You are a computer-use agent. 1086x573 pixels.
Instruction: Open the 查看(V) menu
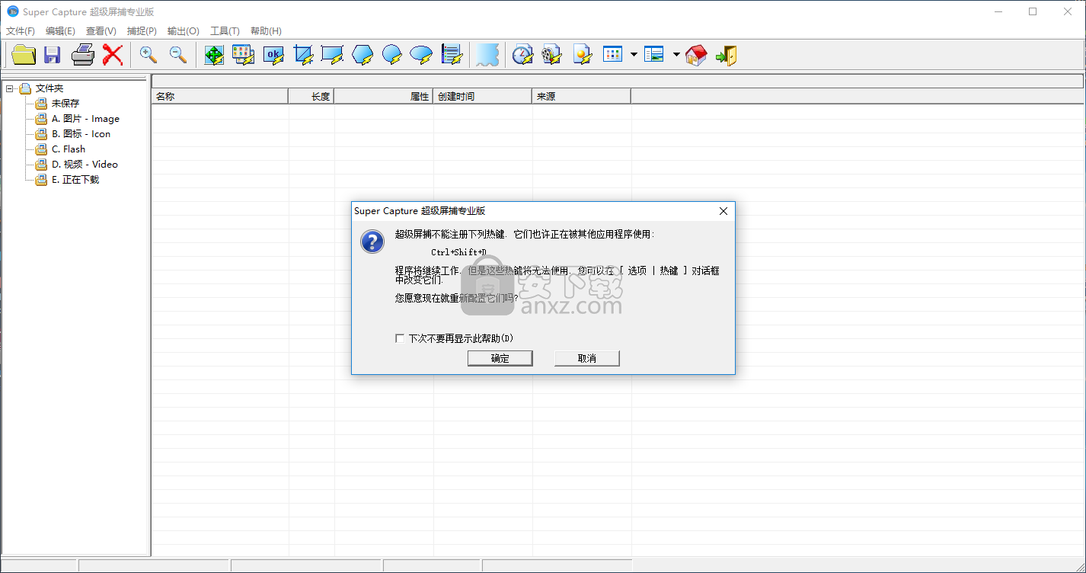pyautogui.click(x=101, y=31)
